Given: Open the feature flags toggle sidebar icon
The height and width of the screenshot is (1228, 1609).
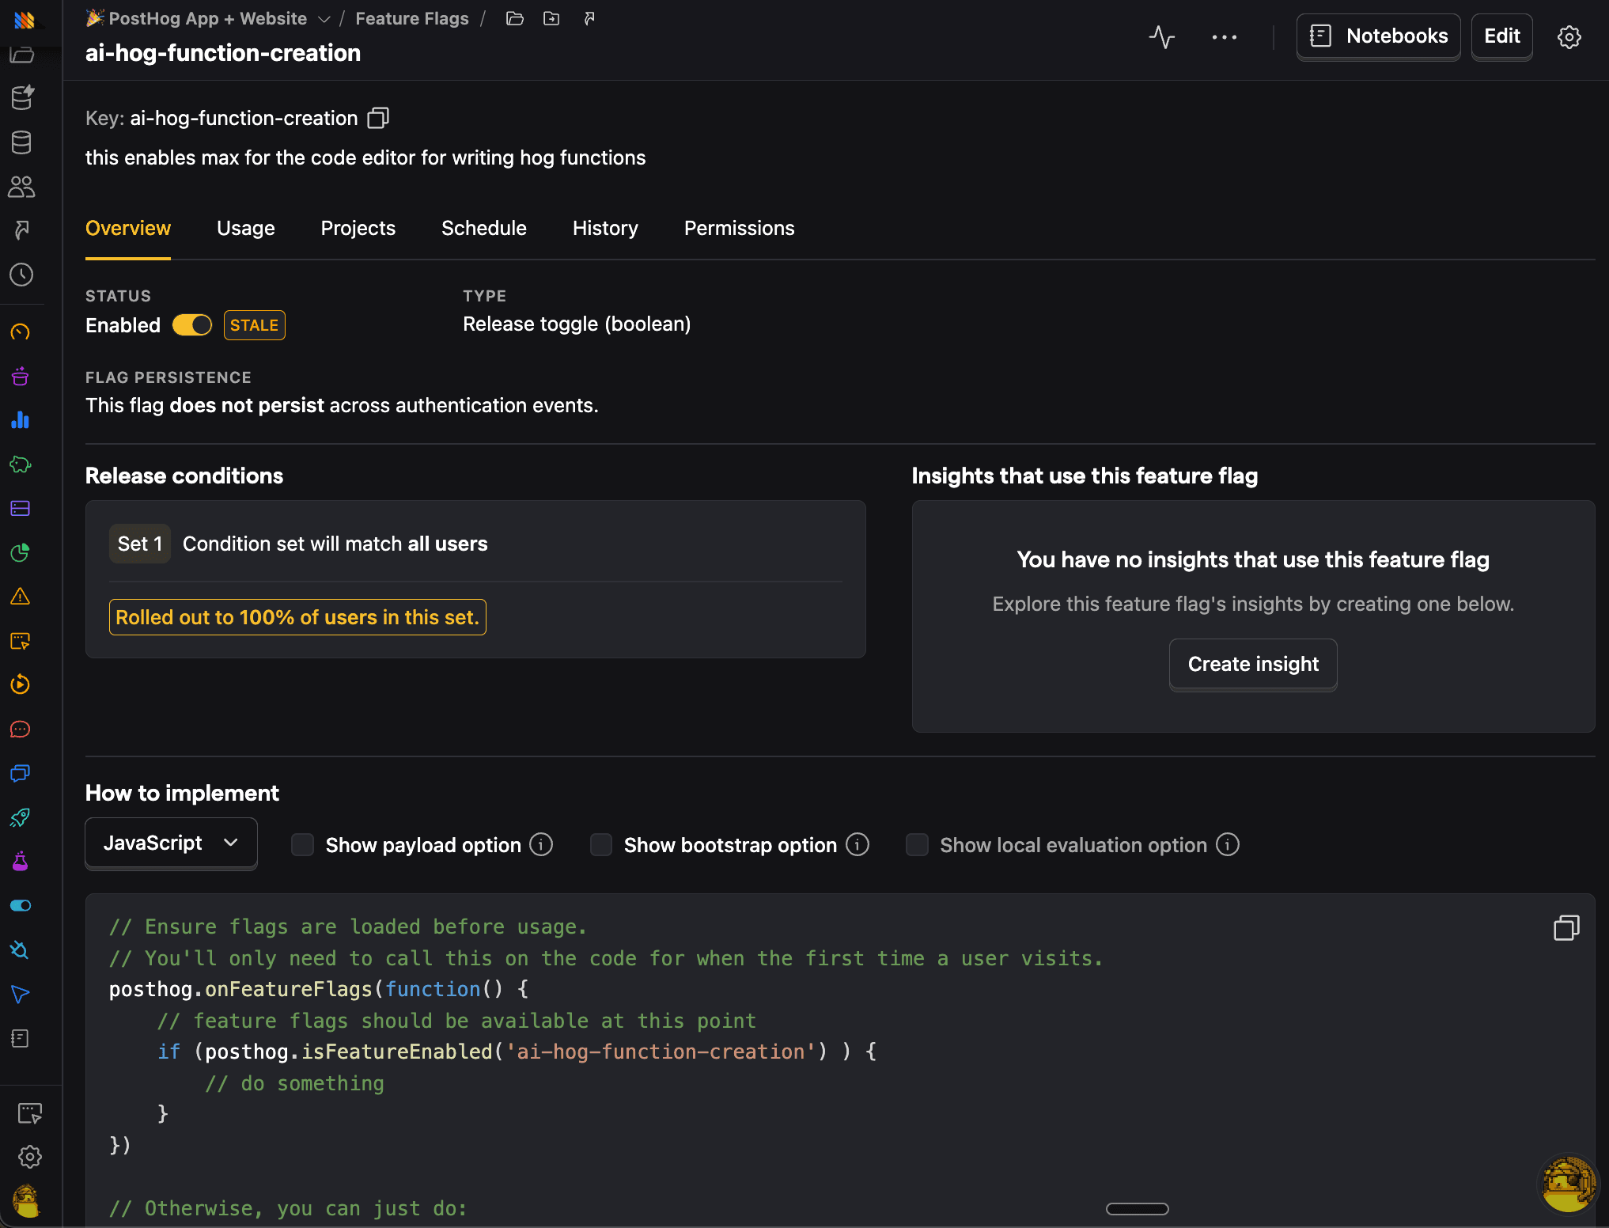Looking at the screenshot, I should click(21, 905).
